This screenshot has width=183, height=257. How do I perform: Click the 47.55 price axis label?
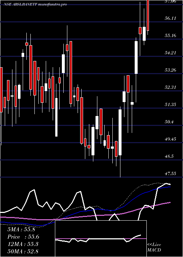click(170, 174)
